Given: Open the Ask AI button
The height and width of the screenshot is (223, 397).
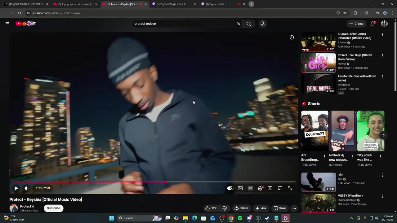Looking at the screenshot, I should [261, 208].
